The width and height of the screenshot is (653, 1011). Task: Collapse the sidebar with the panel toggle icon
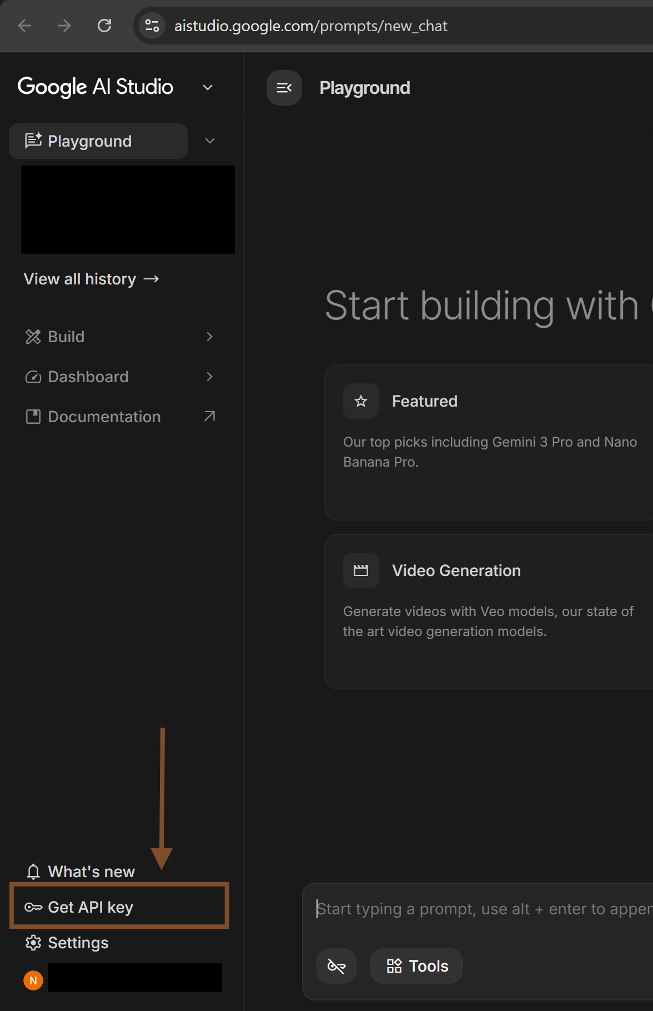[284, 88]
